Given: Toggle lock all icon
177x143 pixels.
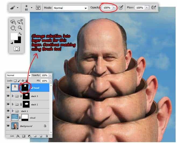Looking at the screenshot, I should 27,81.
